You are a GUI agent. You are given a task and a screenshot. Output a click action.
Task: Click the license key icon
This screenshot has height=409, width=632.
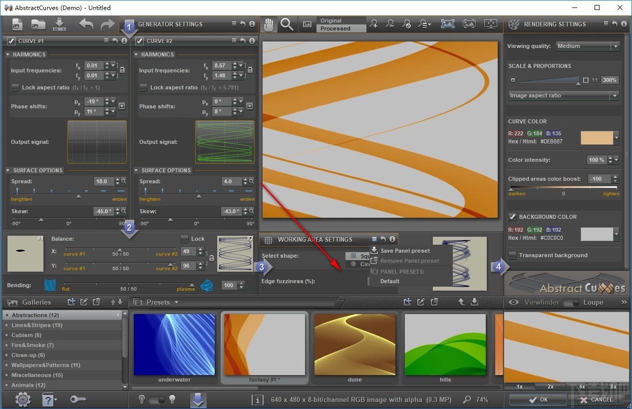tap(78, 400)
